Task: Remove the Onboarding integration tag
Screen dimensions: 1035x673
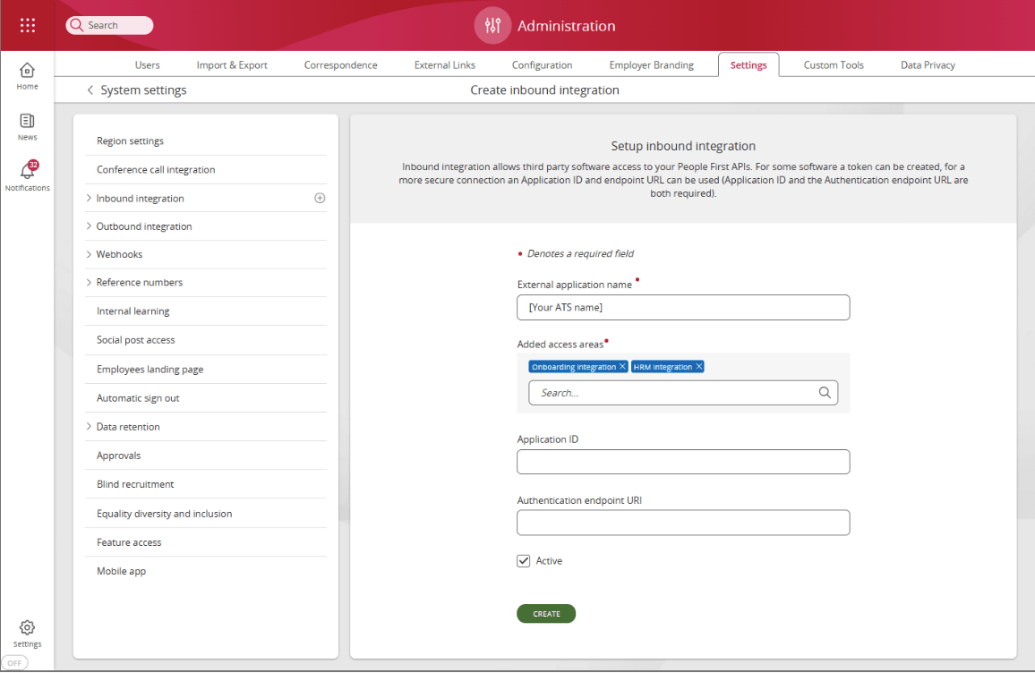Action: [x=623, y=367]
